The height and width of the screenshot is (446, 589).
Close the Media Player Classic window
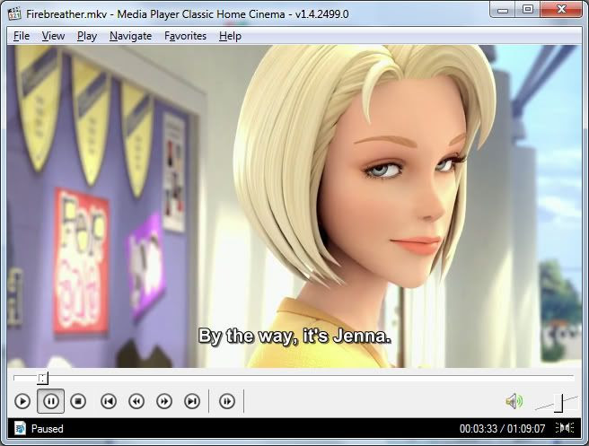point(561,10)
